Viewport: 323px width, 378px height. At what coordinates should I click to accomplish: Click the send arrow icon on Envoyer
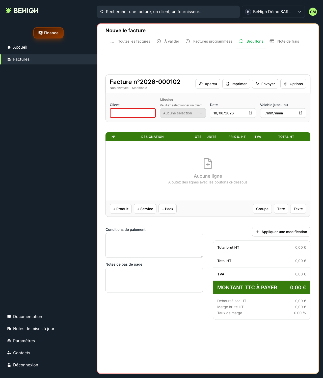coord(257,84)
